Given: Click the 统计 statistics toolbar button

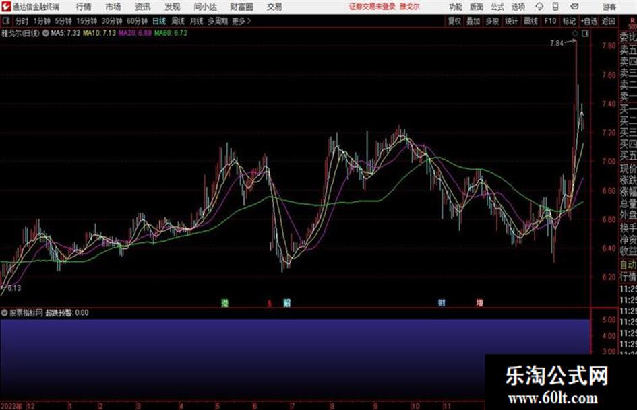Looking at the screenshot, I should point(511,21).
